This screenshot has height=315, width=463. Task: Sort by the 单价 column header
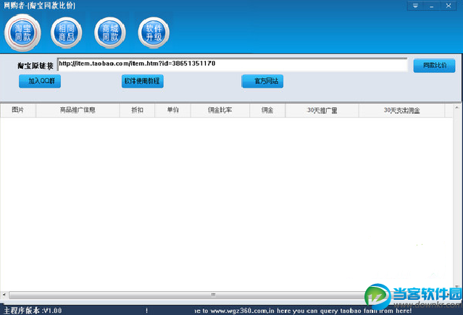173,110
